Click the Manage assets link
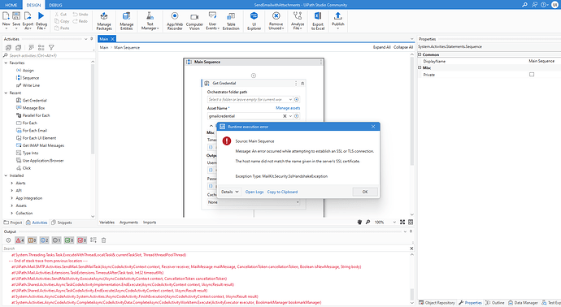 [288, 108]
